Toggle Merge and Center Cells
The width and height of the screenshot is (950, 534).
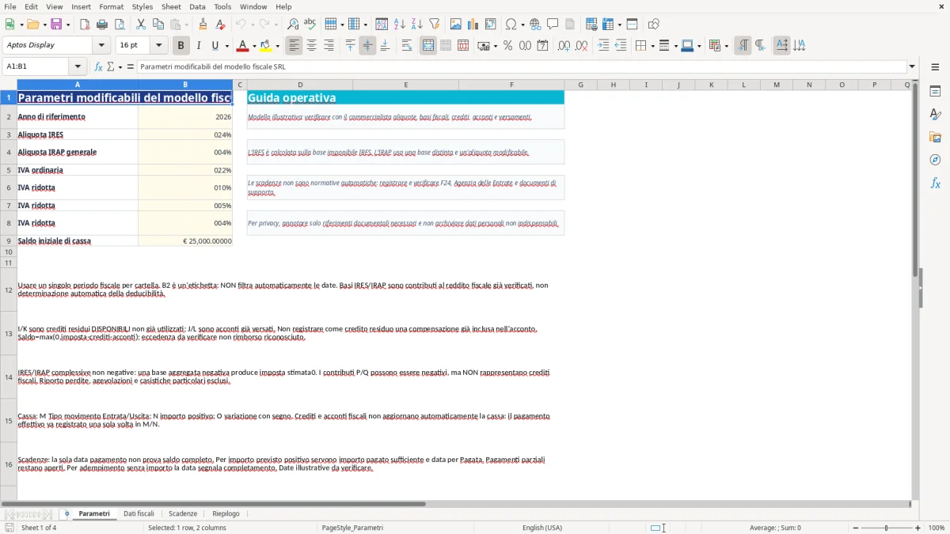(x=428, y=46)
